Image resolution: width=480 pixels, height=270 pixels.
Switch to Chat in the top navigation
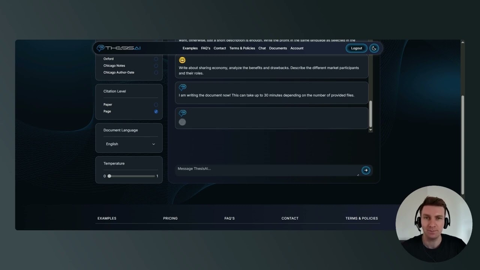262,48
